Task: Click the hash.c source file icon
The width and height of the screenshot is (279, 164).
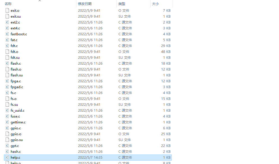Action: coord(7,151)
